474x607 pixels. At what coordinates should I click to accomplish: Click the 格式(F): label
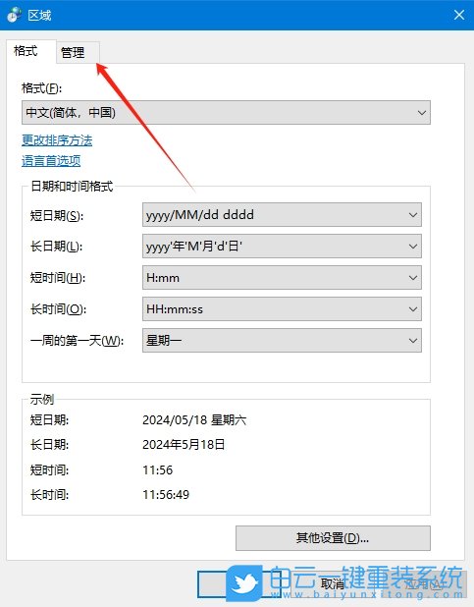tap(42, 88)
